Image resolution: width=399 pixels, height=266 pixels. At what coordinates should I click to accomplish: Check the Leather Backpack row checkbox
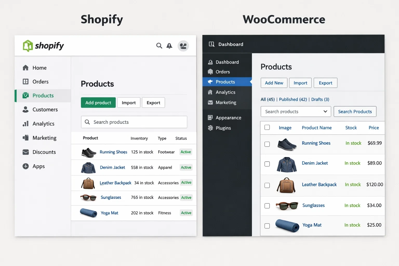[267, 185]
